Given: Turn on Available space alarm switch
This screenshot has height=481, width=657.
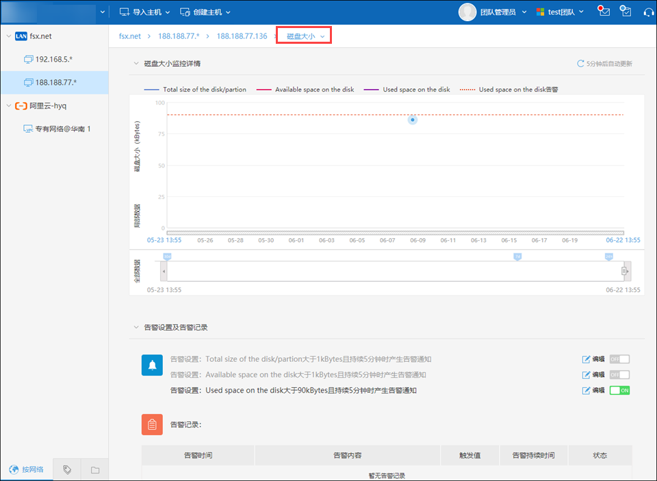Looking at the screenshot, I should click(x=619, y=375).
